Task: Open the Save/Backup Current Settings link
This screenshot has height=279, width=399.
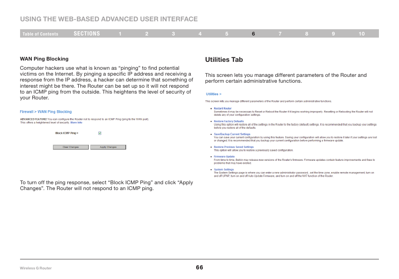Action: [x=232, y=134]
